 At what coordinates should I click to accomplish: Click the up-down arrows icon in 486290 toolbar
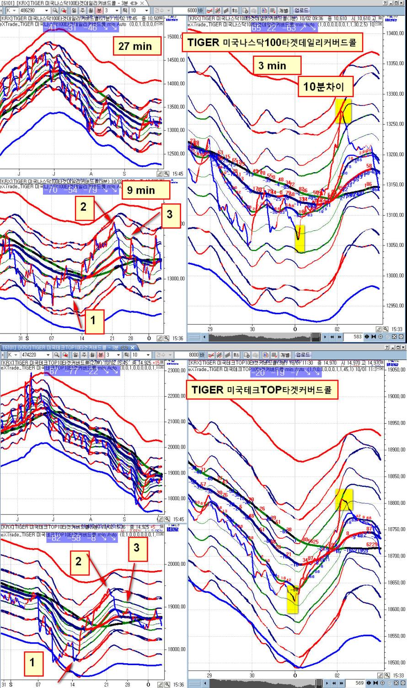(x=235, y=10)
